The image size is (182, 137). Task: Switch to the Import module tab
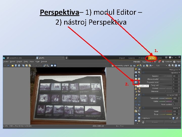click(x=122, y=58)
